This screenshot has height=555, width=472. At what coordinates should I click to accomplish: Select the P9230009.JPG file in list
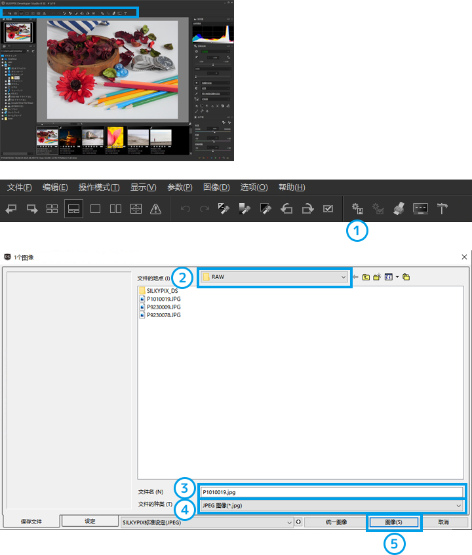pyautogui.click(x=163, y=306)
